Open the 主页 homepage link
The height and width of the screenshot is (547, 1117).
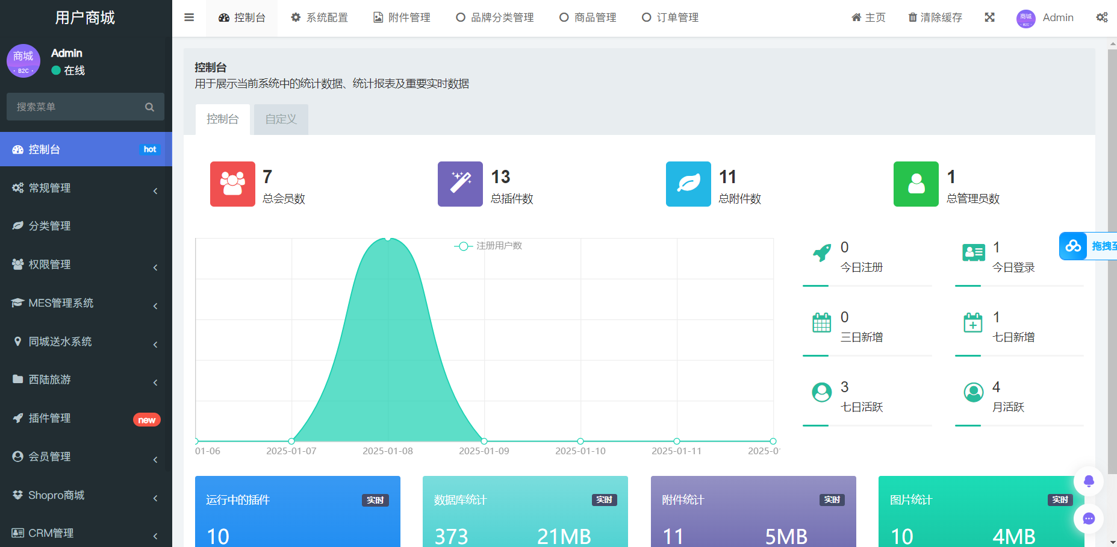868,17
